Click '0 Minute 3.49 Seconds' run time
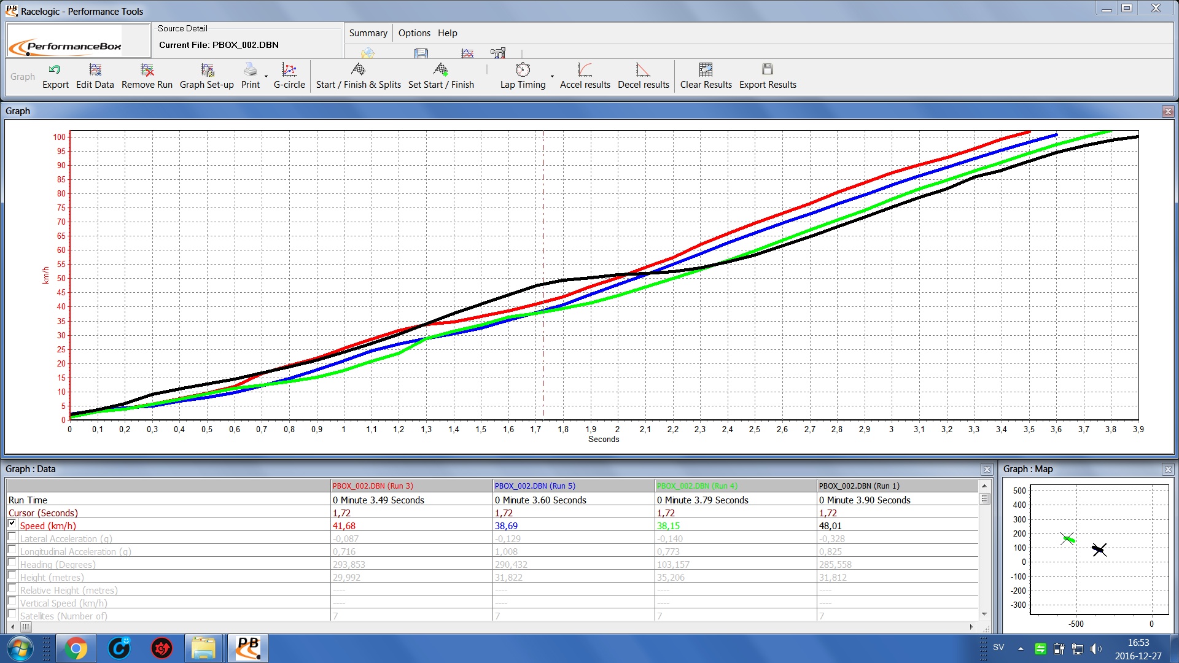Image resolution: width=1179 pixels, height=663 pixels. point(378,500)
